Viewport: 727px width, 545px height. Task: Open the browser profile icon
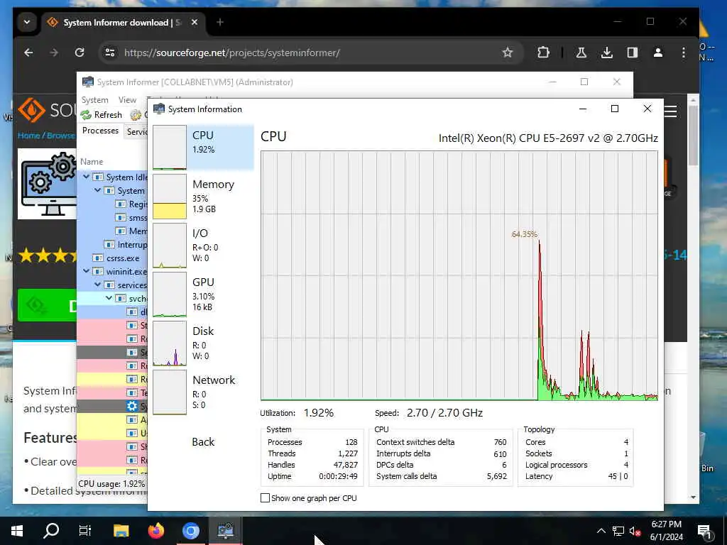(x=658, y=53)
